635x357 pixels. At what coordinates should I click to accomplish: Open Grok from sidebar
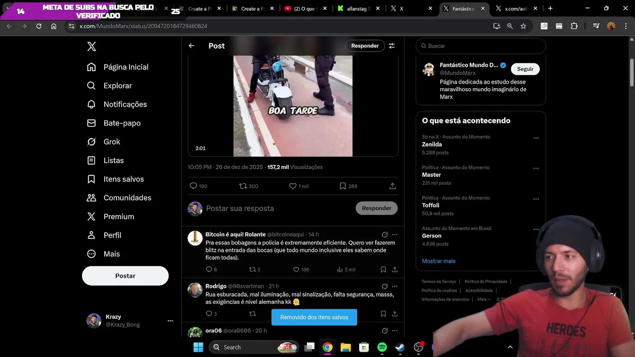(x=103, y=142)
